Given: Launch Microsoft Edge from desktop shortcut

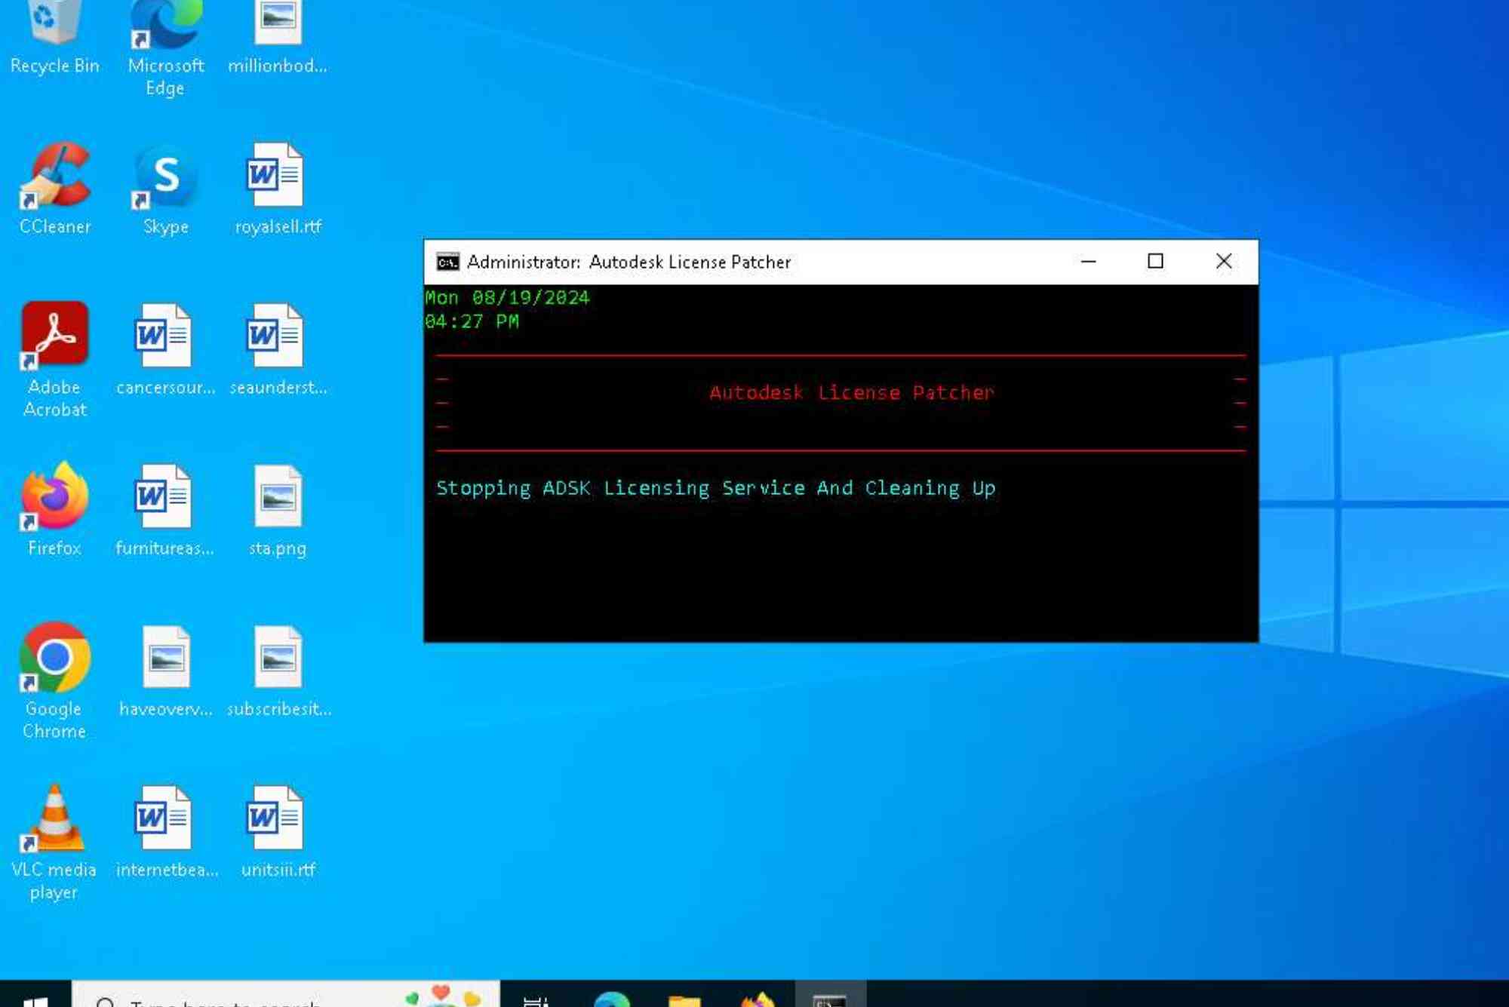Looking at the screenshot, I should coord(165,45).
